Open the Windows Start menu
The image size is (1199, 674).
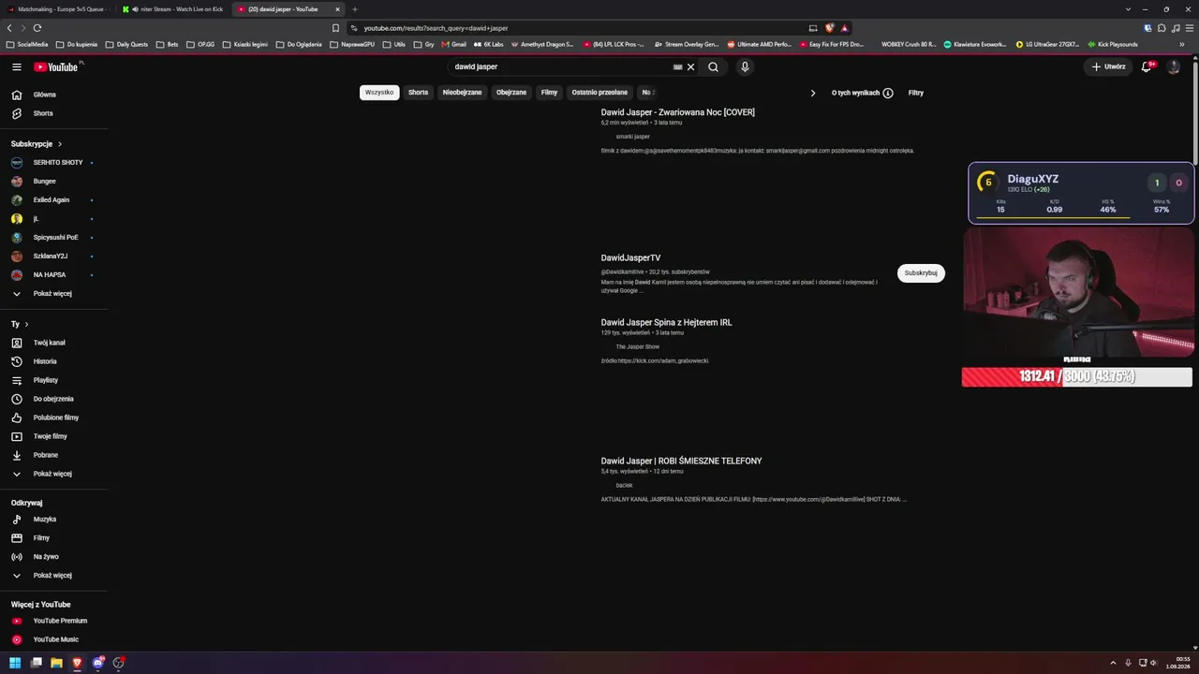pyautogui.click(x=15, y=663)
